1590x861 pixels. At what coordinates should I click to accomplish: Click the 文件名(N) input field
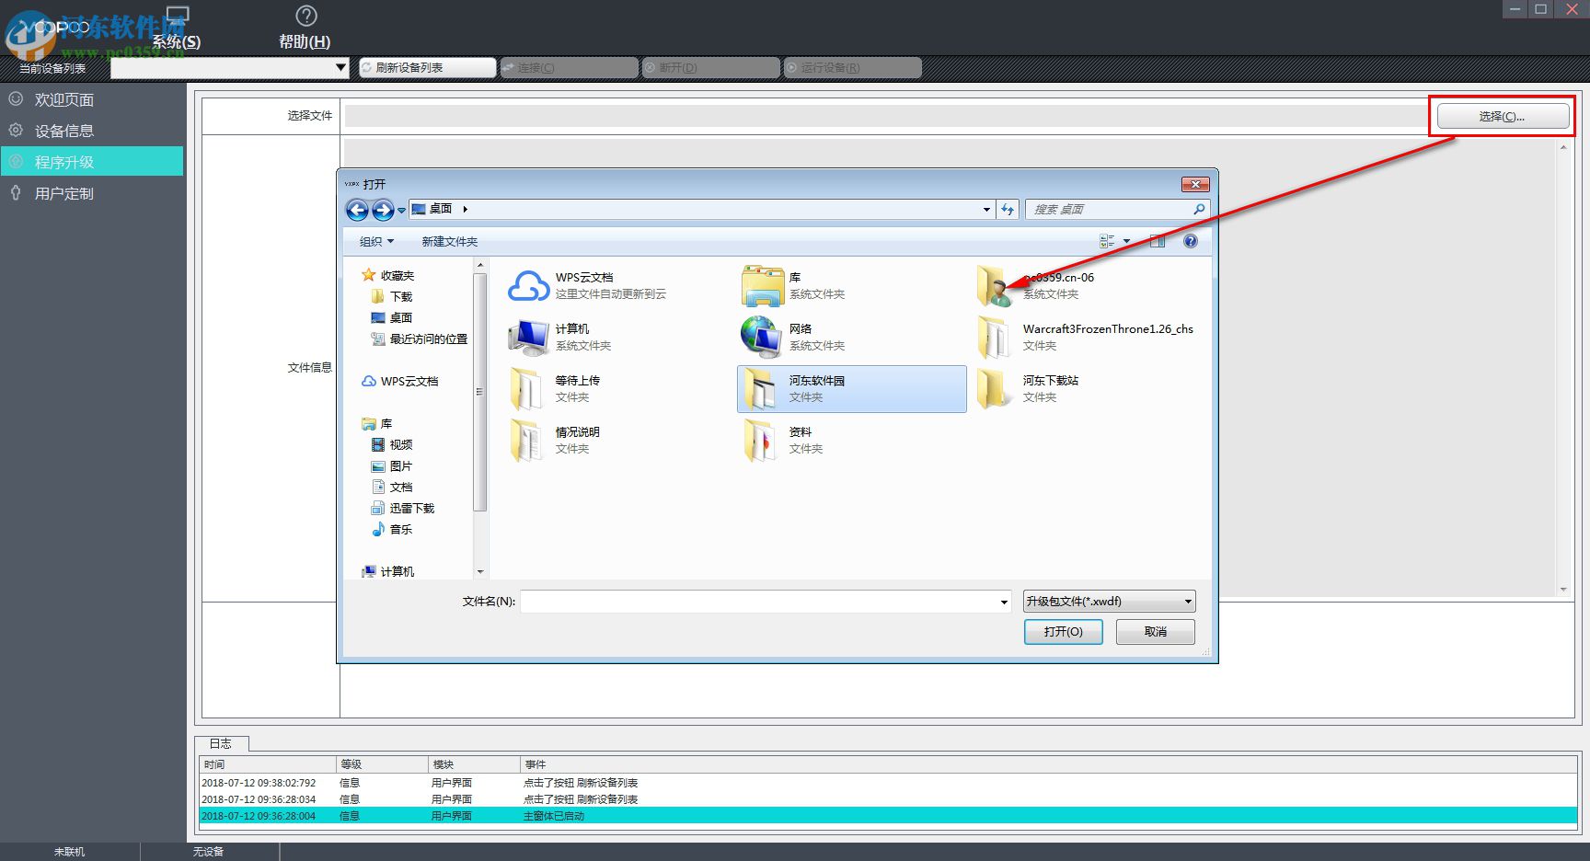[x=766, y=602]
